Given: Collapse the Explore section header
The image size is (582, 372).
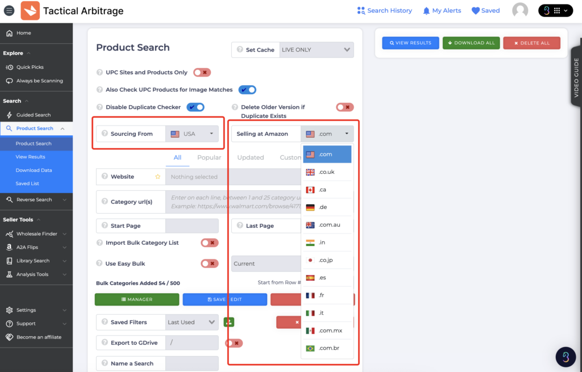Looking at the screenshot, I should coord(16,53).
